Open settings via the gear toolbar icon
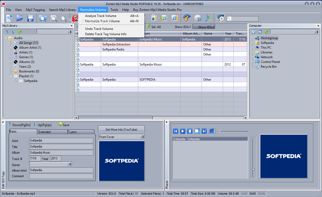Screen dimensions: 322x197 pos(220,18)
